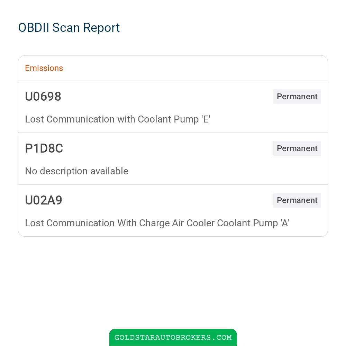The width and height of the screenshot is (346, 346).
Task: Click the green GOLDSTARAUTOBROKERS.COM banner
Action: point(173,337)
